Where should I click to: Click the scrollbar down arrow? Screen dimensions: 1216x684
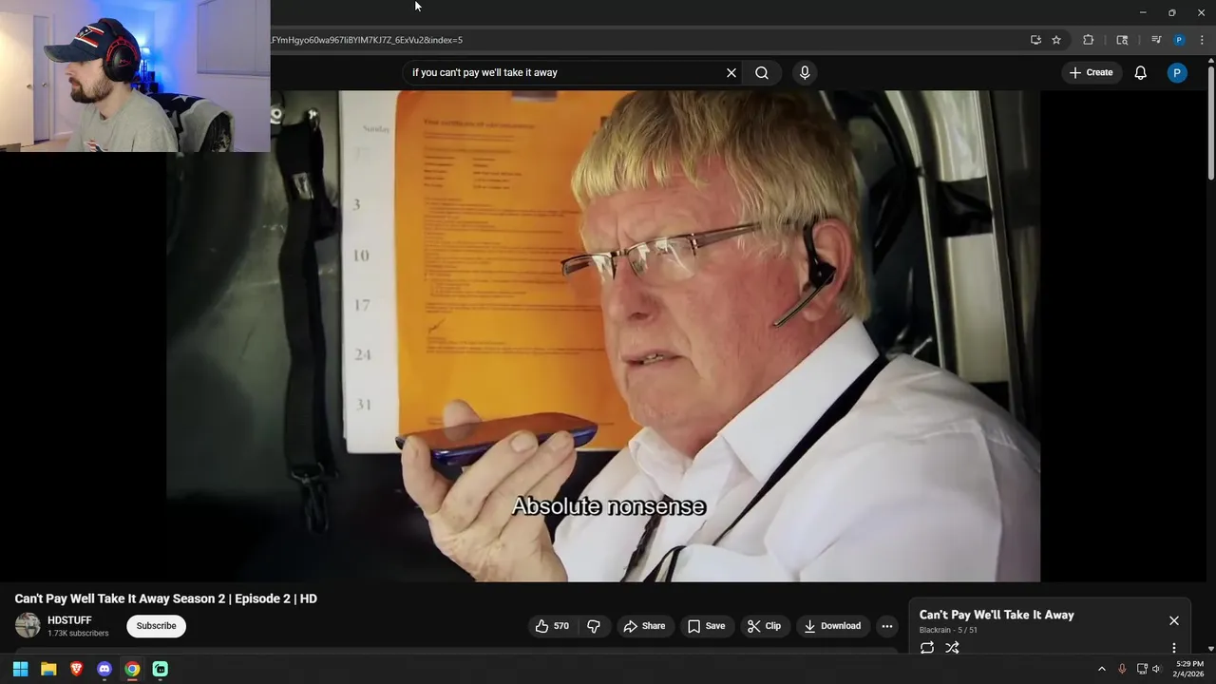click(1210, 650)
